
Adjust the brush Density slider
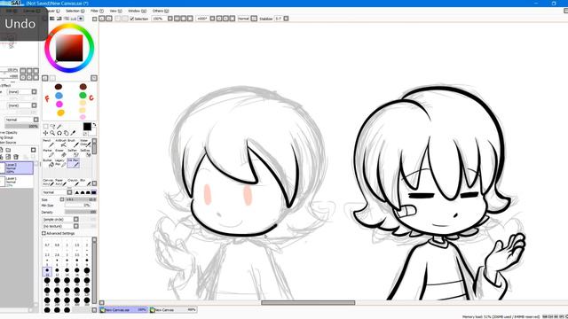[x=81, y=212]
